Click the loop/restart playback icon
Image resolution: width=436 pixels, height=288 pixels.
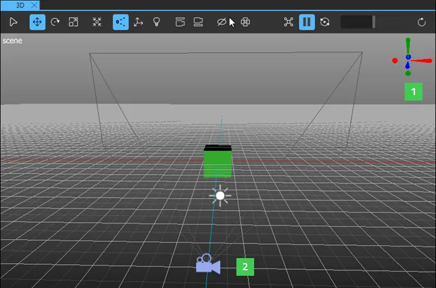tap(325, 22)
